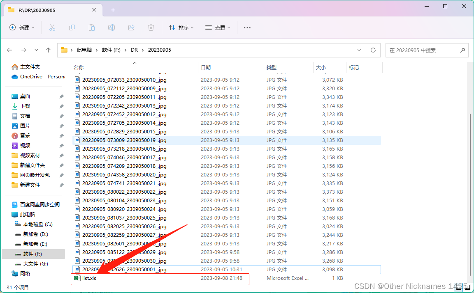Select the Excel icon of list.xls
The height and width of the screenshot is (293, 474).
(77, 278)
